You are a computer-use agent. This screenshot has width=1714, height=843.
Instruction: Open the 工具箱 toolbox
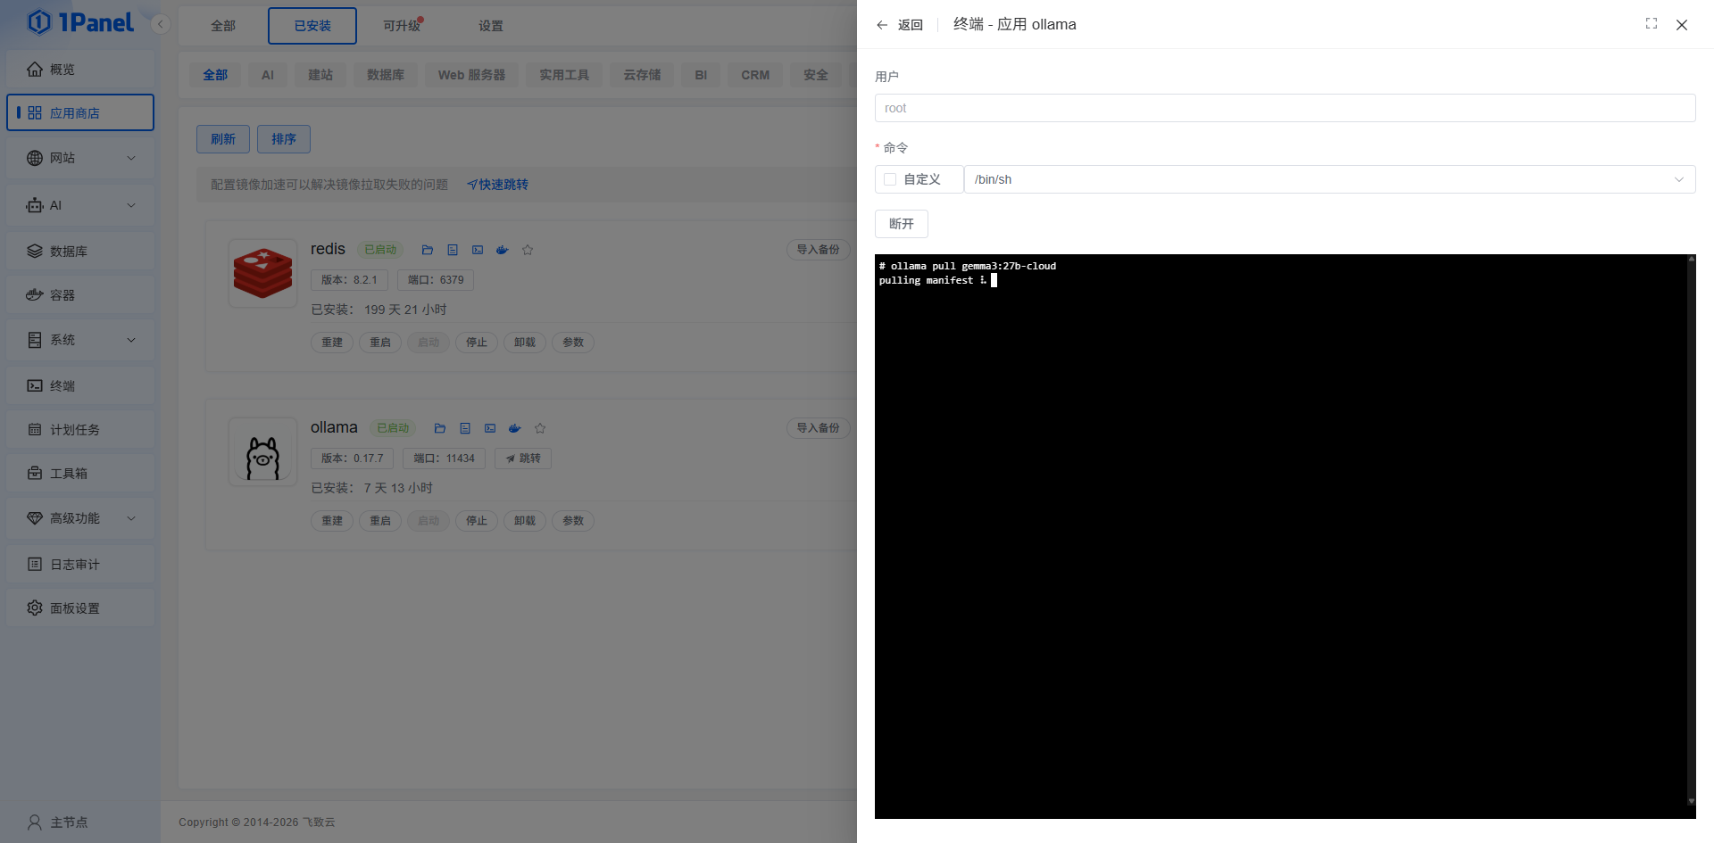click(x=80, y=473)
